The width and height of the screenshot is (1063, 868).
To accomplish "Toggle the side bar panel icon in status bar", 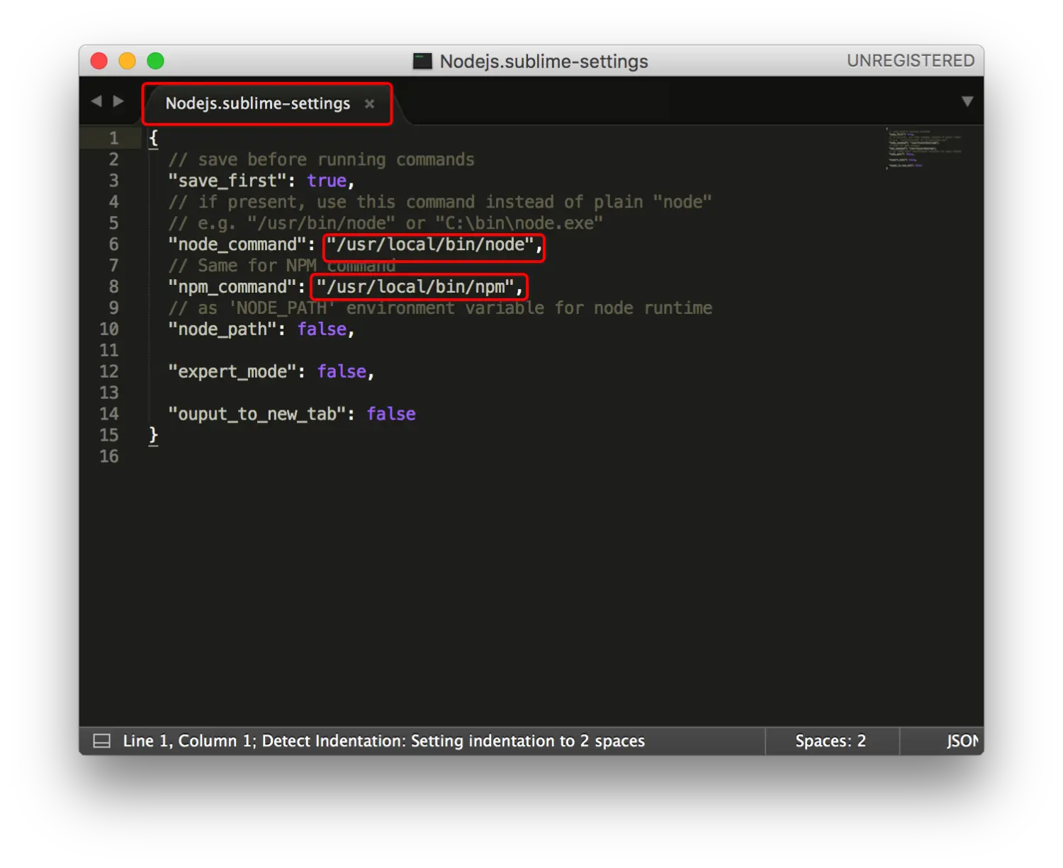I will [x=102, y=741].
